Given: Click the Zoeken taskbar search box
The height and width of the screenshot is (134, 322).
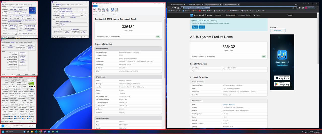Looking at the screenshot, I should pos(16,132).
